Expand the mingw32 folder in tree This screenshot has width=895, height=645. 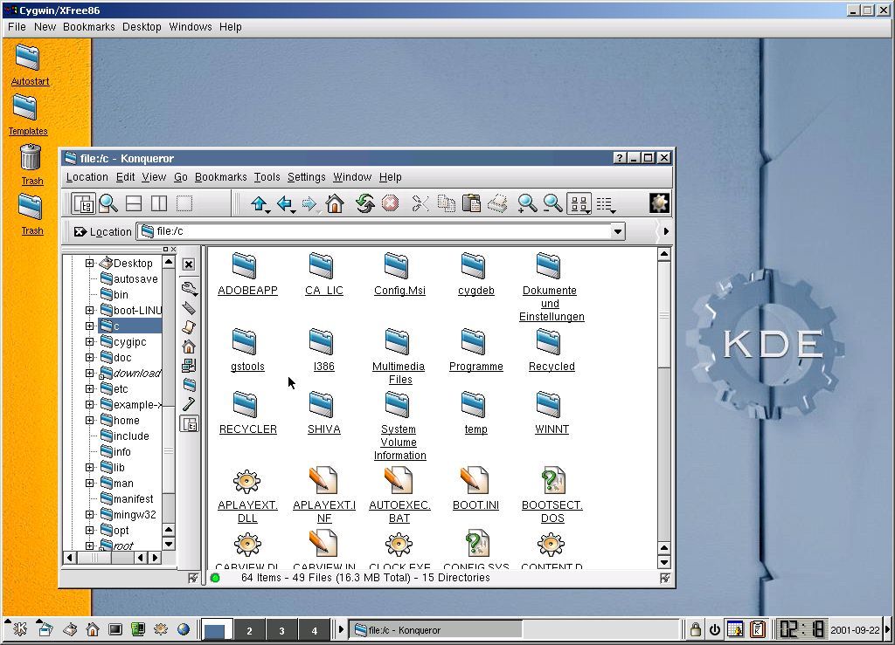pyautogui.click(x=89, y=514)
